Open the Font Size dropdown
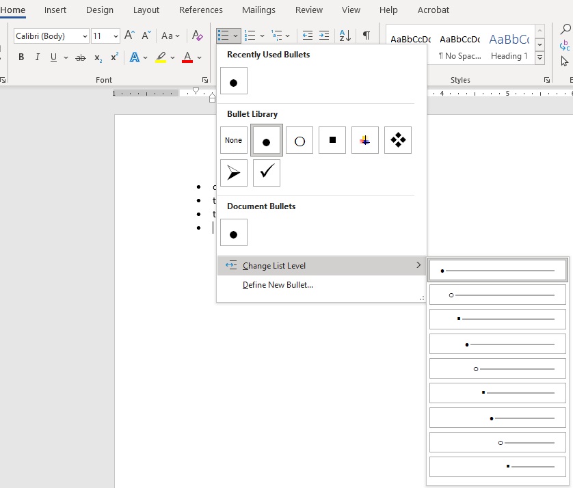 tap(115, 35)
